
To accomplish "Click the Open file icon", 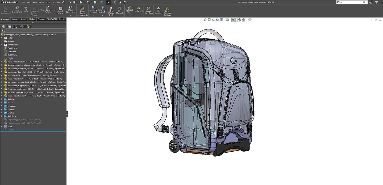I will (x=81, y=2).
